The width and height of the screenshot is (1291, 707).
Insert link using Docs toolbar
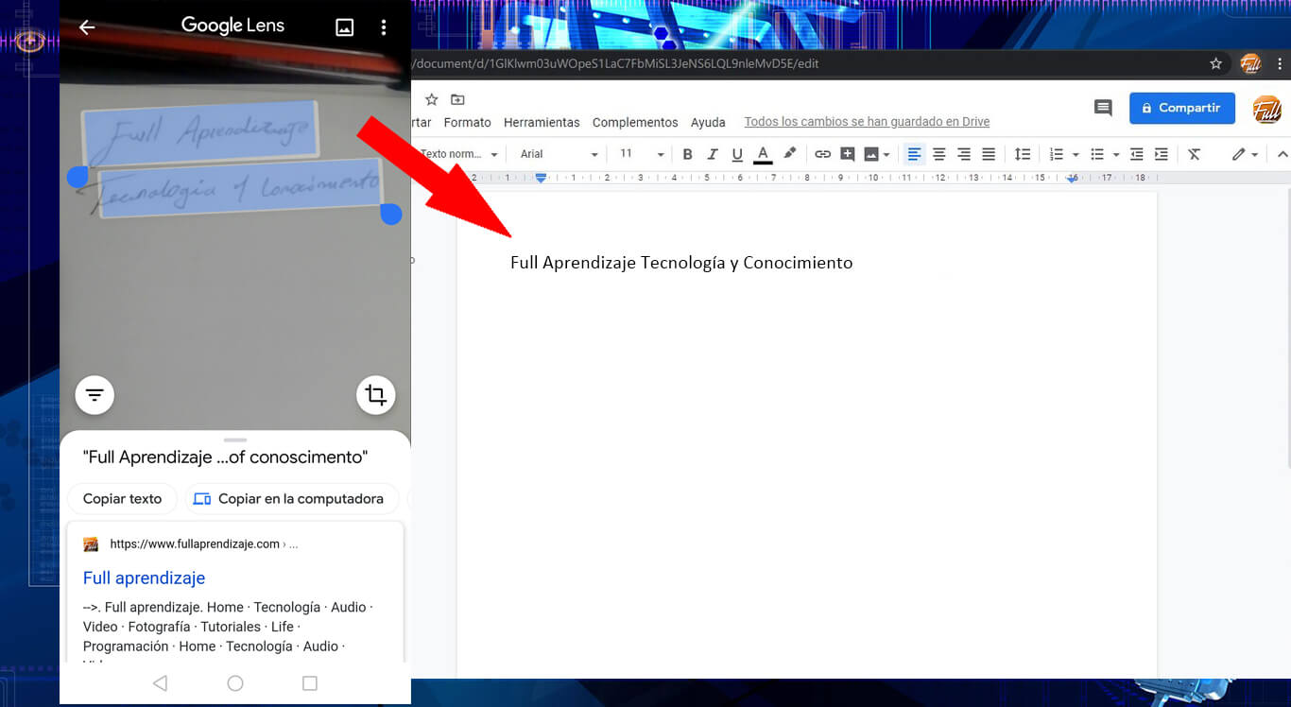point(823,154)
